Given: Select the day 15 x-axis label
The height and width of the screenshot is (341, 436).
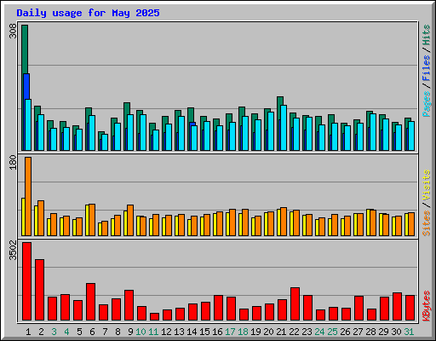Looking at the screenshot, I should pyautogui.click(x=204, y=332).
